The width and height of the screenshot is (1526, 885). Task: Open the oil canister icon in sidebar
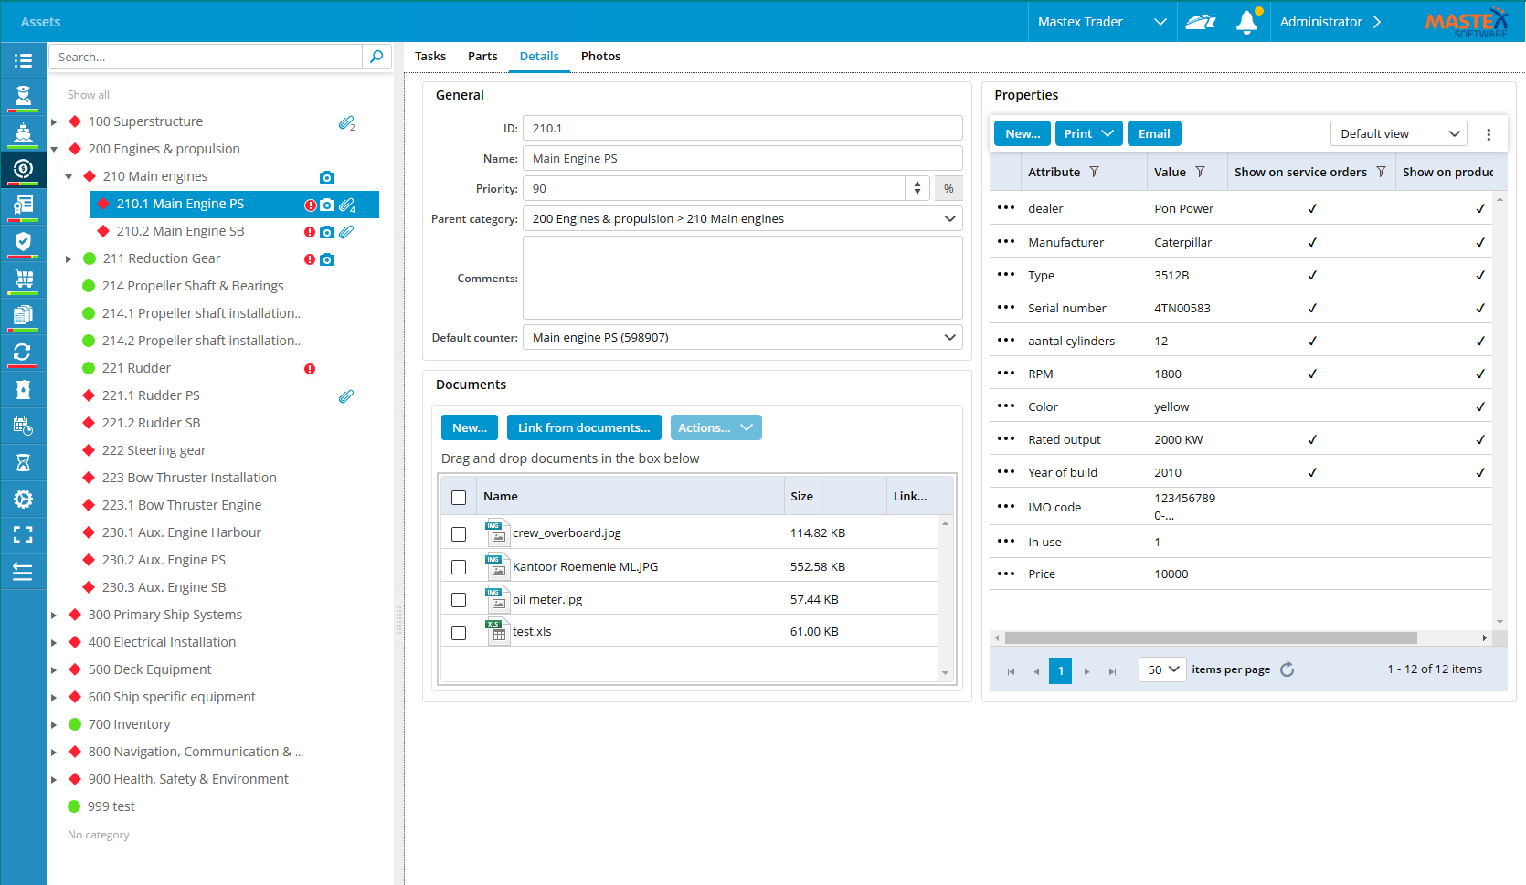click(23, 390)
